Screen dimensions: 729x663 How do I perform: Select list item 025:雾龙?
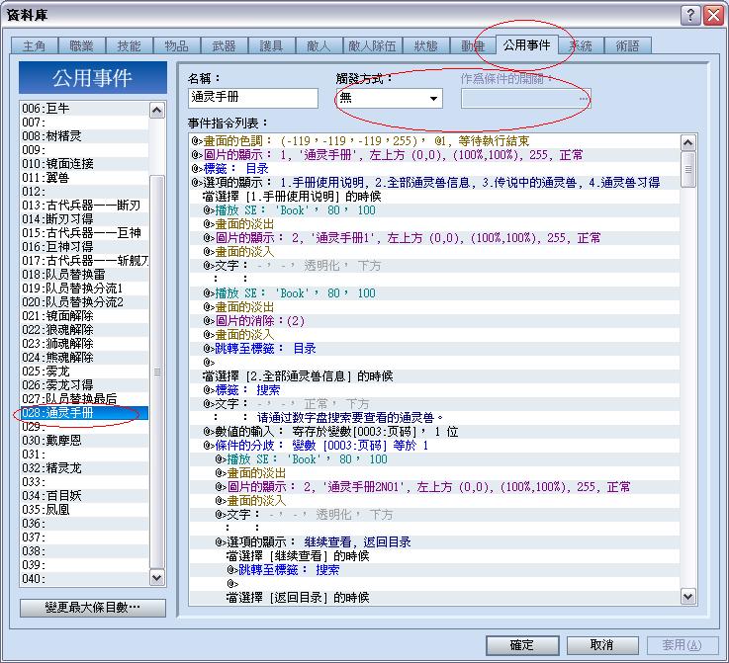point(84,371)
